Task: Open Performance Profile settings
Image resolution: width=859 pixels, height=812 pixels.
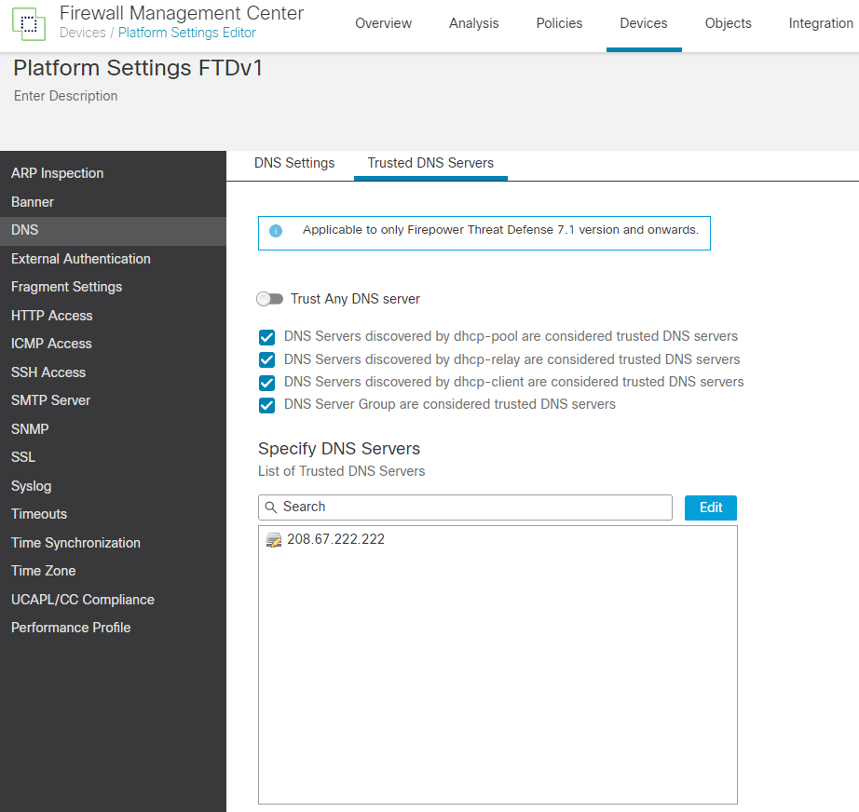Action: tap(71, 628)
